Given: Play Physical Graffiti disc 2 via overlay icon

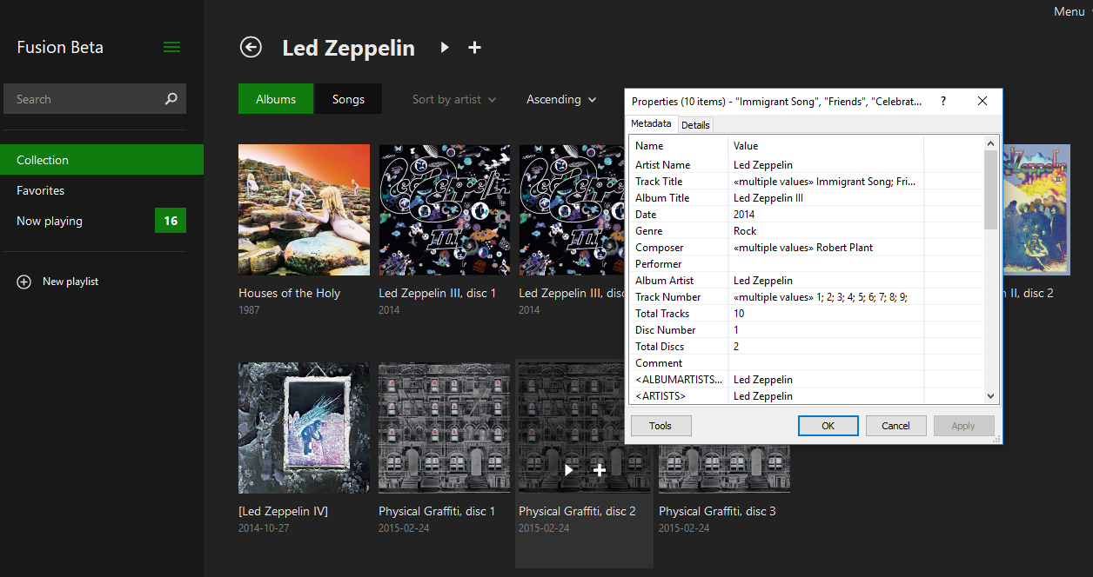Looking at the screenshot, I should (x=568, y=469).
